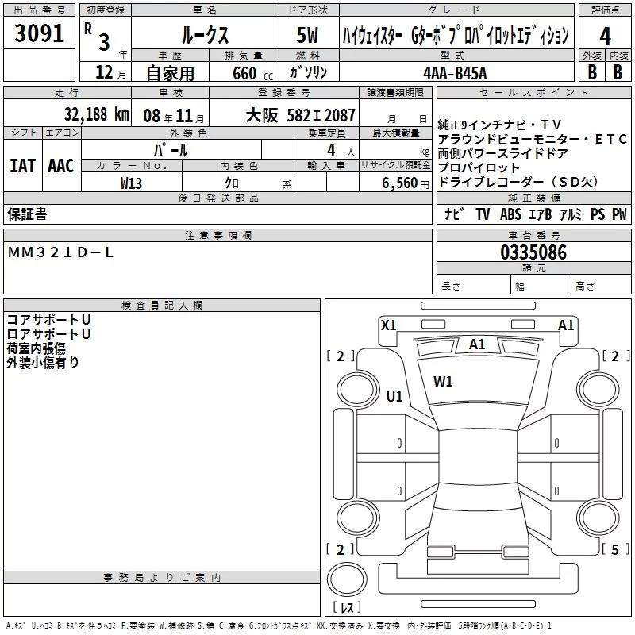
Task: Click the spare tire circle above レス
Action: 347,579
